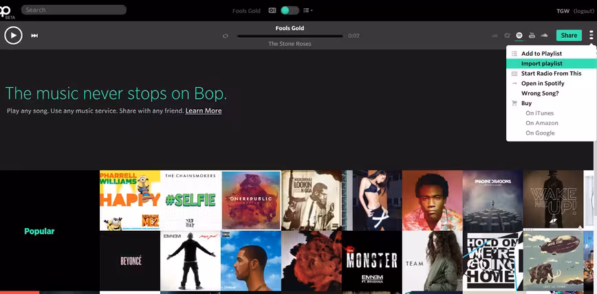Click the Search field
The width and height of the screenshot is (597, 294).
tap(74, 10)
